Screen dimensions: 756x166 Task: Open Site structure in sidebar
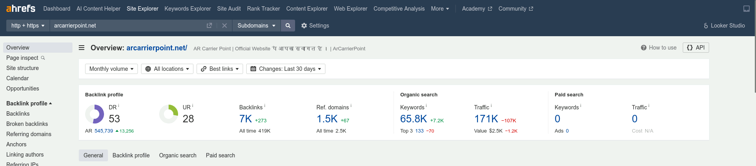click(22, 68)
